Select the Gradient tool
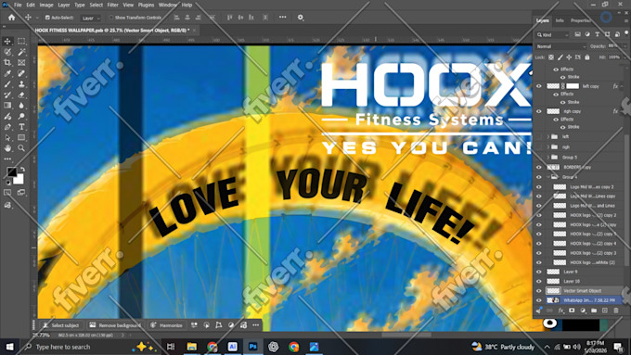Image resolution: width=631 pixels, height=355 pixels. (x=7, y=106)
